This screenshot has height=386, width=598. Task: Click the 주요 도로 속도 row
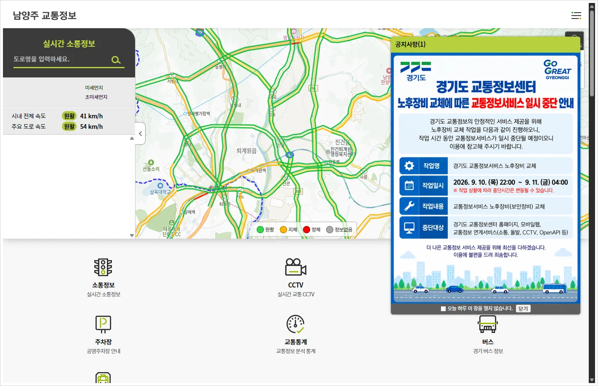69,126
